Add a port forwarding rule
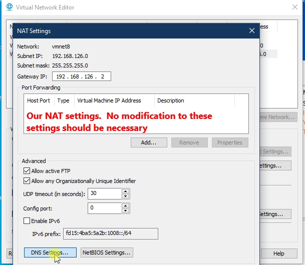The width and height of the screenshot is (305, 265). [149, 142]
